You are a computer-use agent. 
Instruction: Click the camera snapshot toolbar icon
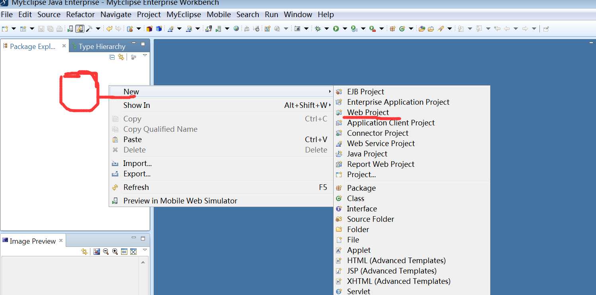(x=297, y=29)
